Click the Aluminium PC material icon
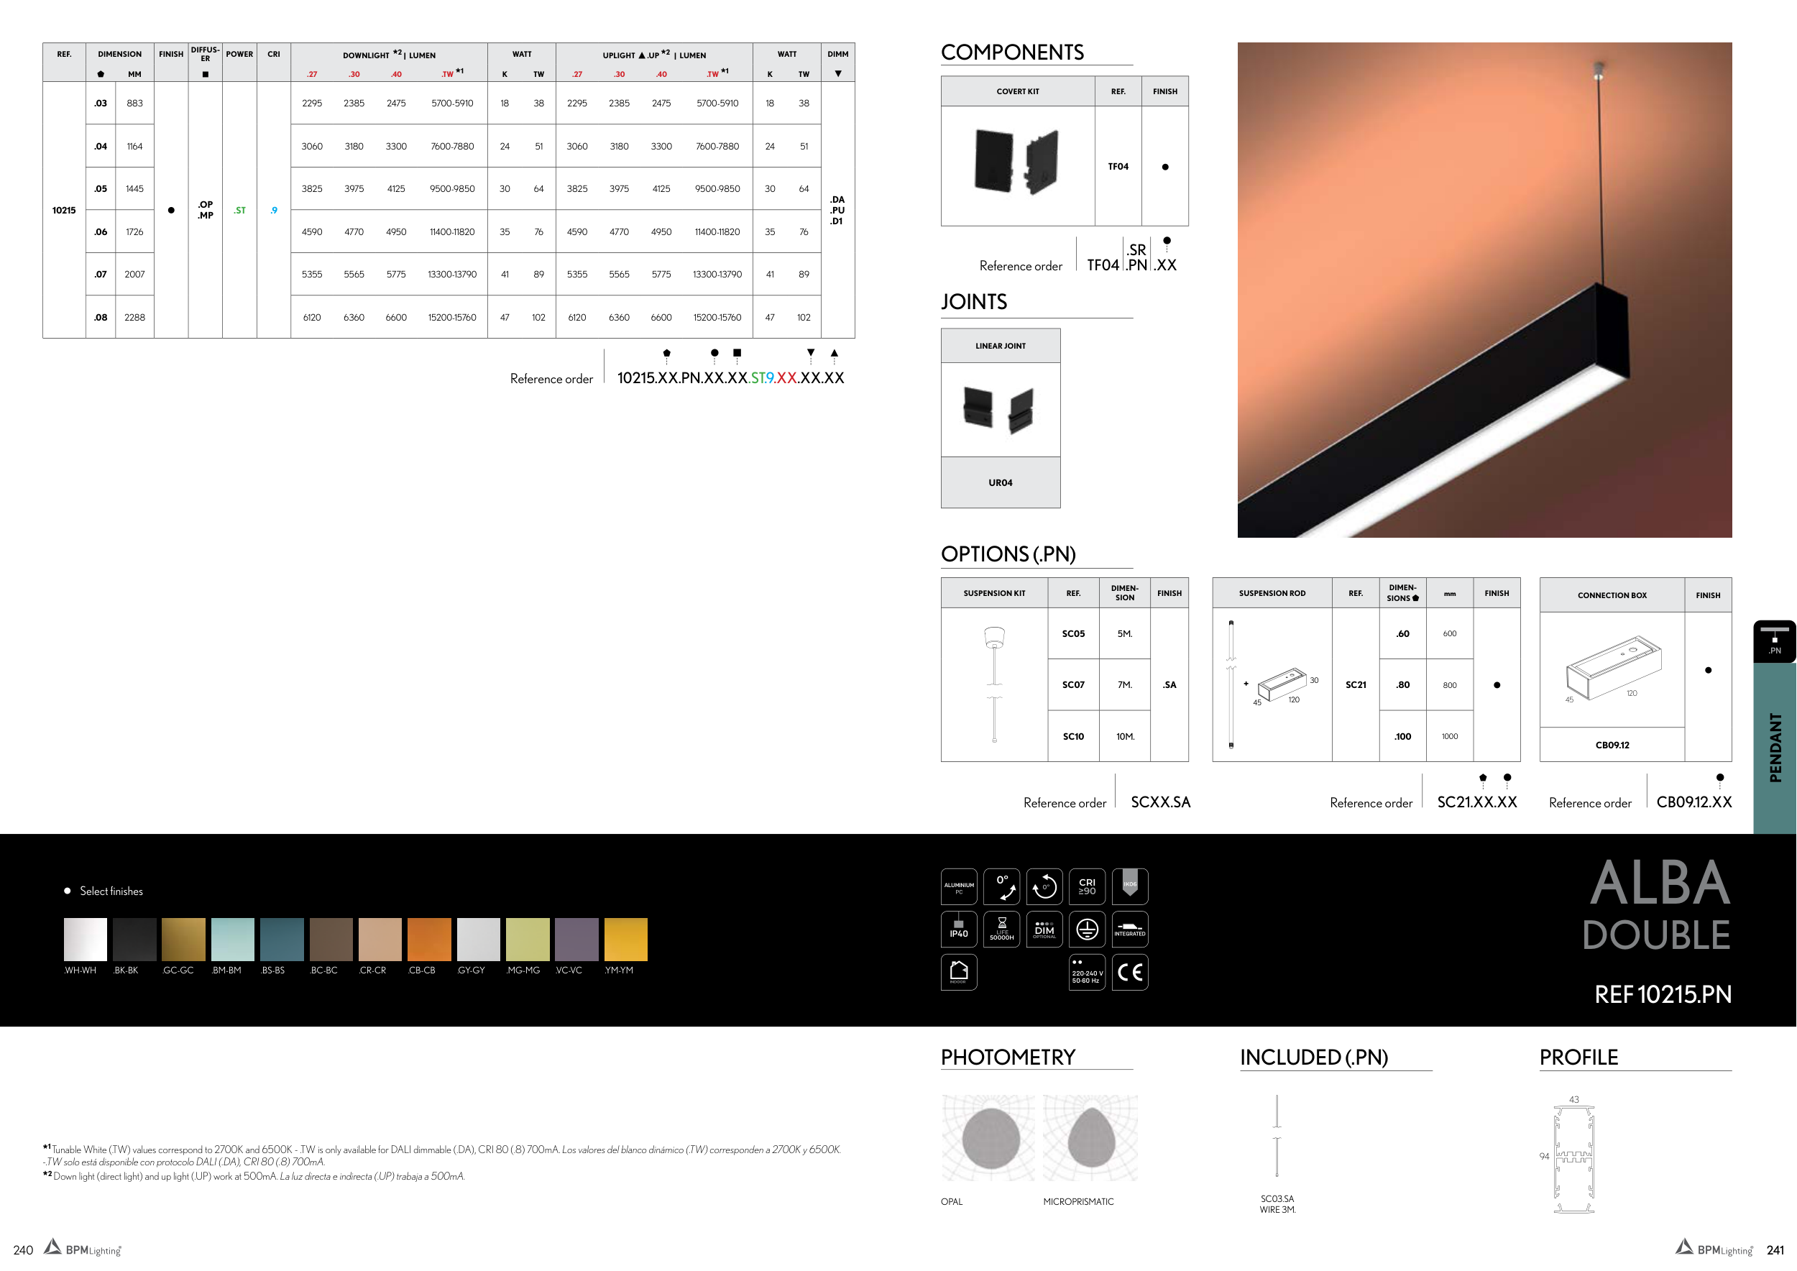This screenshot has height=1271, width=1797. click(x=959, y=886)
